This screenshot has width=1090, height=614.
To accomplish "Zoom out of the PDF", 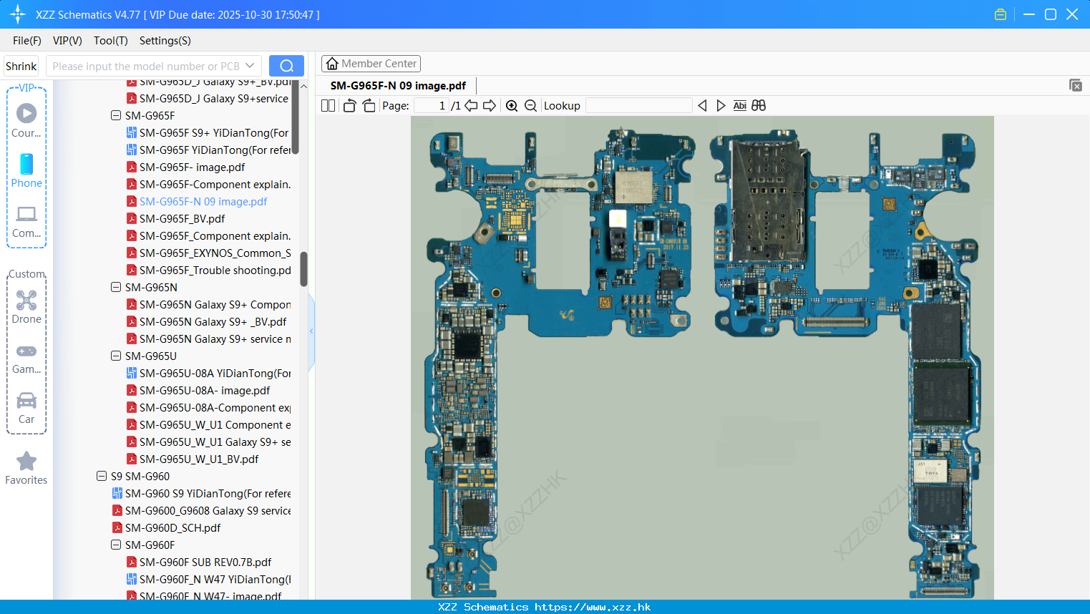I will tap(530, 106).
